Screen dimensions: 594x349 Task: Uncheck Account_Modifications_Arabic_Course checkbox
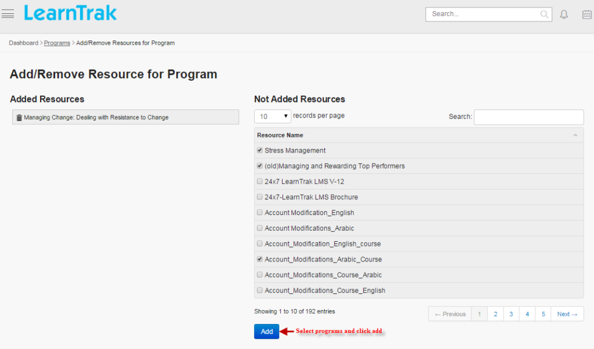(x=260, y=259)
